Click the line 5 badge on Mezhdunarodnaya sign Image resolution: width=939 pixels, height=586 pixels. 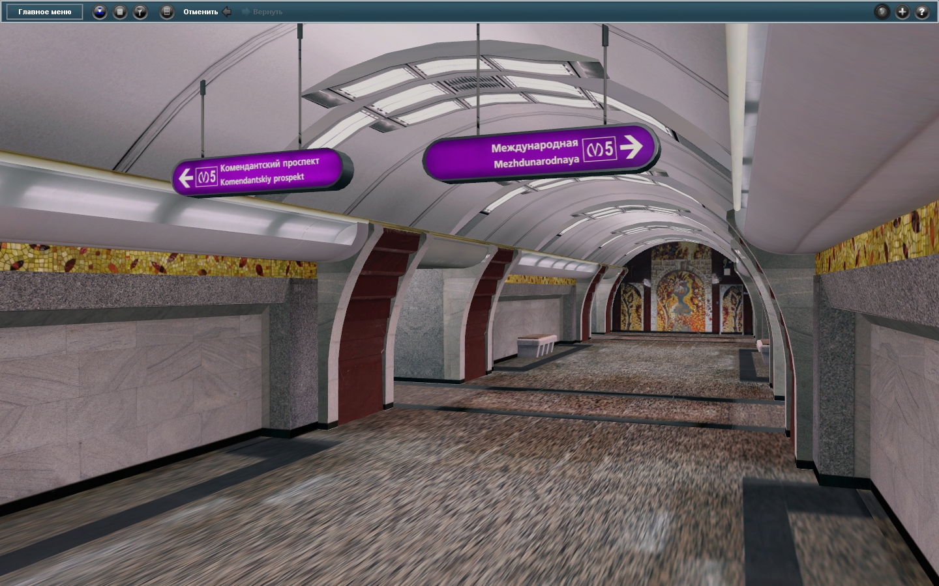point(599,150)
